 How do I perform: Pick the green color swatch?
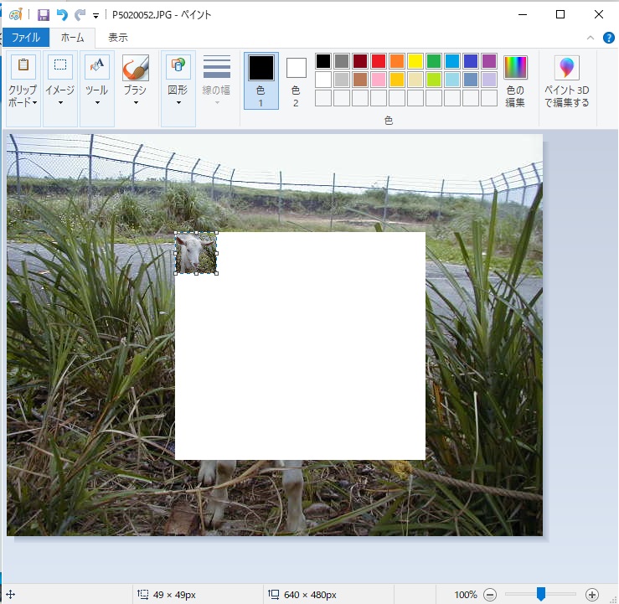[x=433, y=61]
